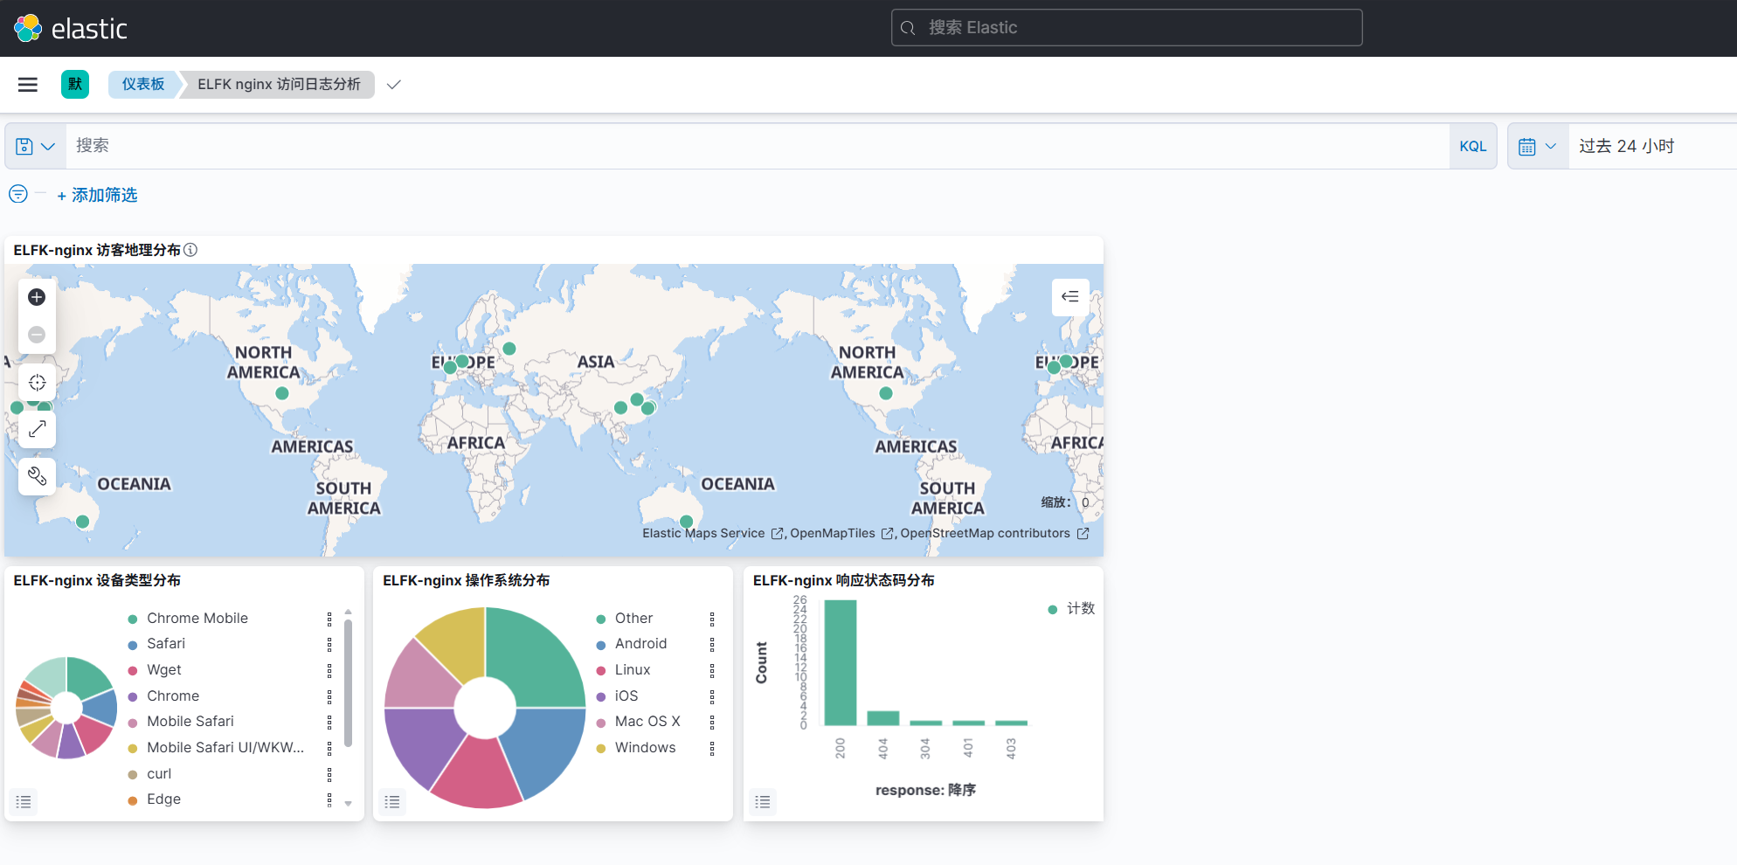Screen dimensions: 1737x865
Task: Open options for Windows legend item
Action: click(x=712, y=748)
